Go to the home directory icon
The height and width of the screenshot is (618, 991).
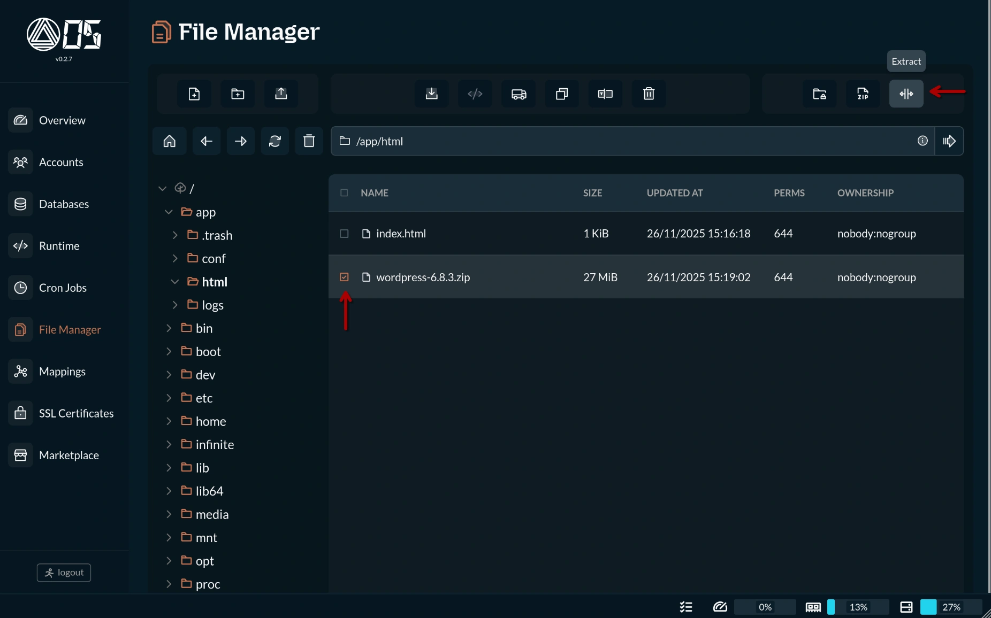point(170,141)
